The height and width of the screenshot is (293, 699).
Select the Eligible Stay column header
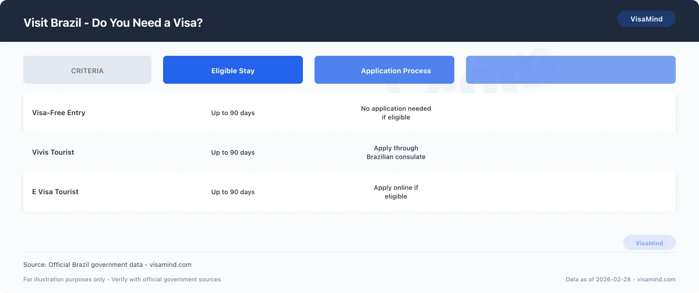233,70
